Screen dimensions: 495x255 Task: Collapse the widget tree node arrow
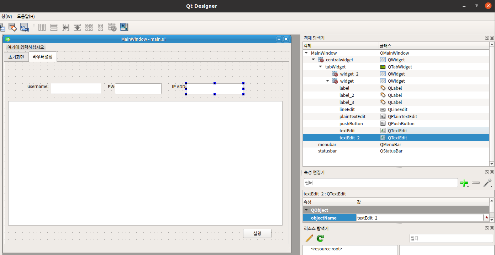(x=328, y=81)
